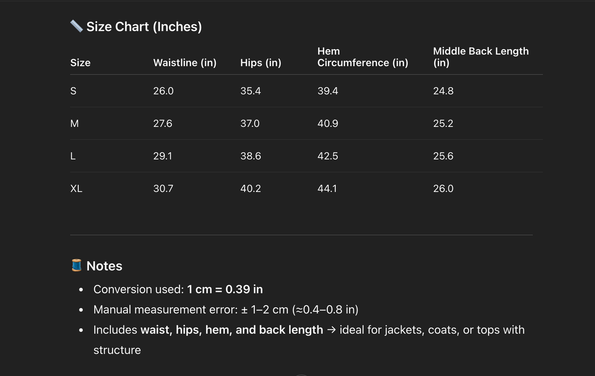This screenshot has height=376, width=595.
Task: Click the Notes heading text
Action: 104,266
